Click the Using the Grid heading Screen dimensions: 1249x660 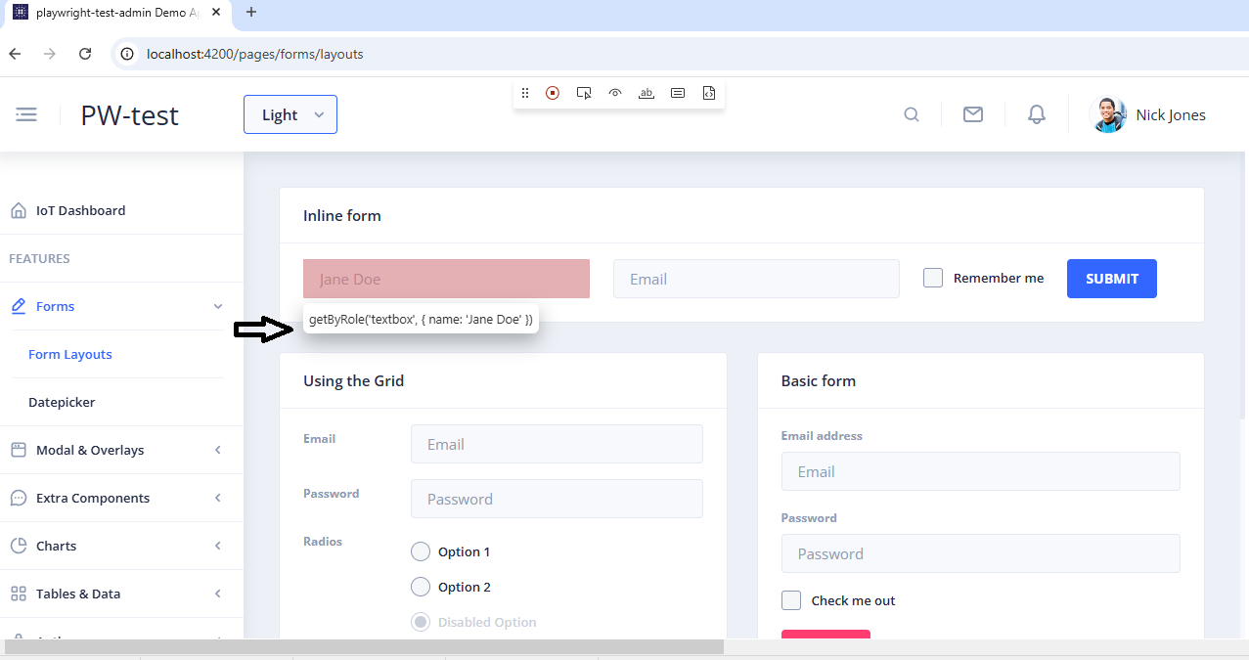353,380
